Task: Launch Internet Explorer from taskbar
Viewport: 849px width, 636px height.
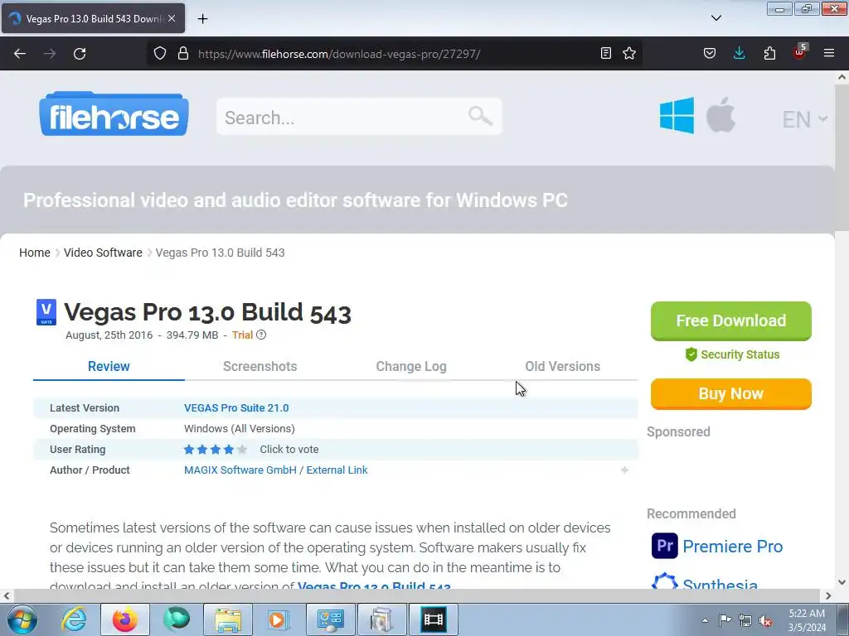Action: coord(74,619)
